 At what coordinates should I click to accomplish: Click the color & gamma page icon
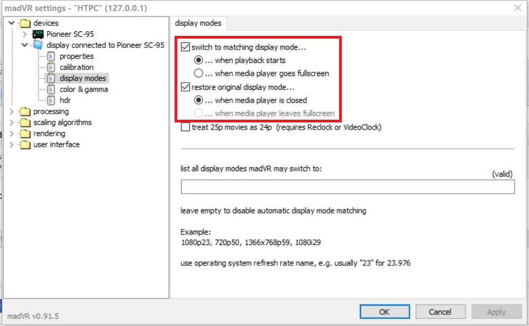tap(51, 89)
